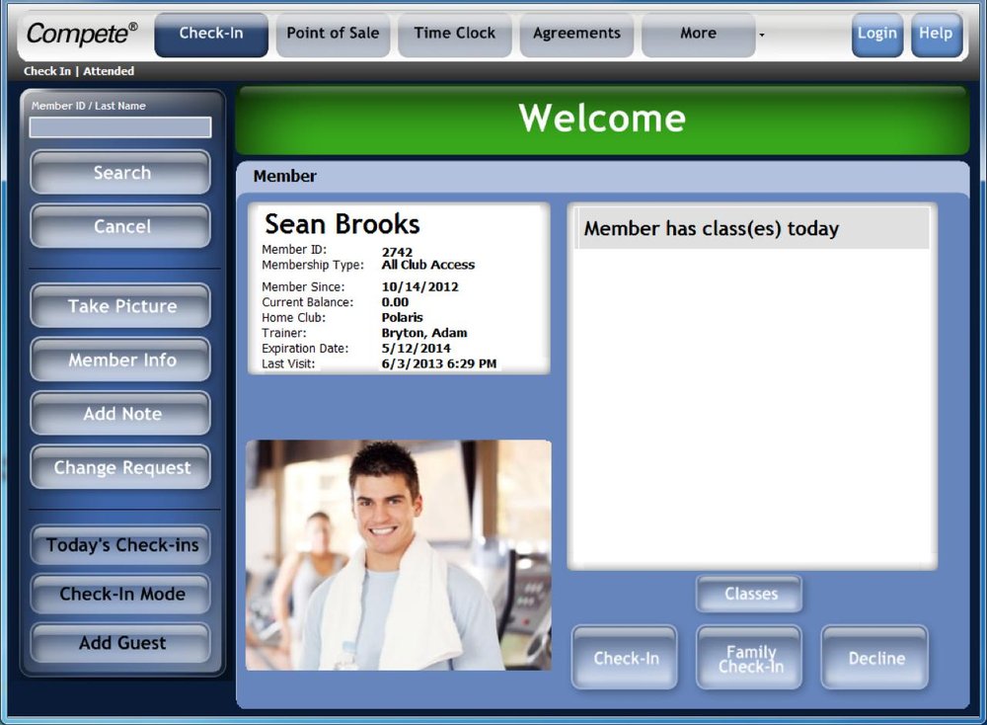This screenshot has width=987, height=725.
Task: Add Note for Sean Brooks
Action: [120, 413]
